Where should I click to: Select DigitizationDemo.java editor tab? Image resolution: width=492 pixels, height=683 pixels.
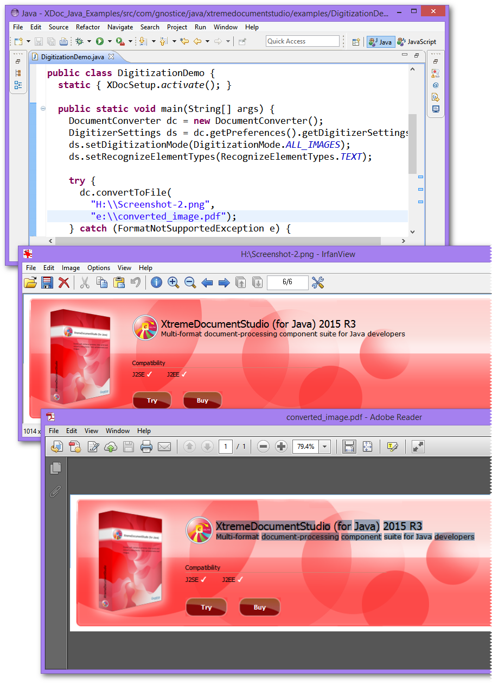coord(73,57)
